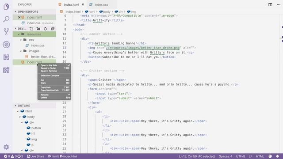This screenshot has height=159, width=283.
Task: Open notifications bell in status bar
Action: click(277, 156)
